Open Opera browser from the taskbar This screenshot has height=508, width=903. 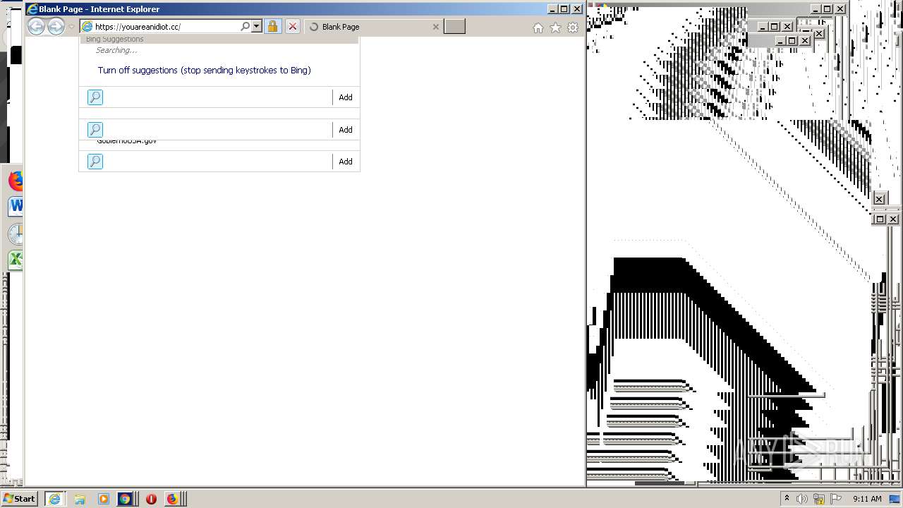click(150, 499)
